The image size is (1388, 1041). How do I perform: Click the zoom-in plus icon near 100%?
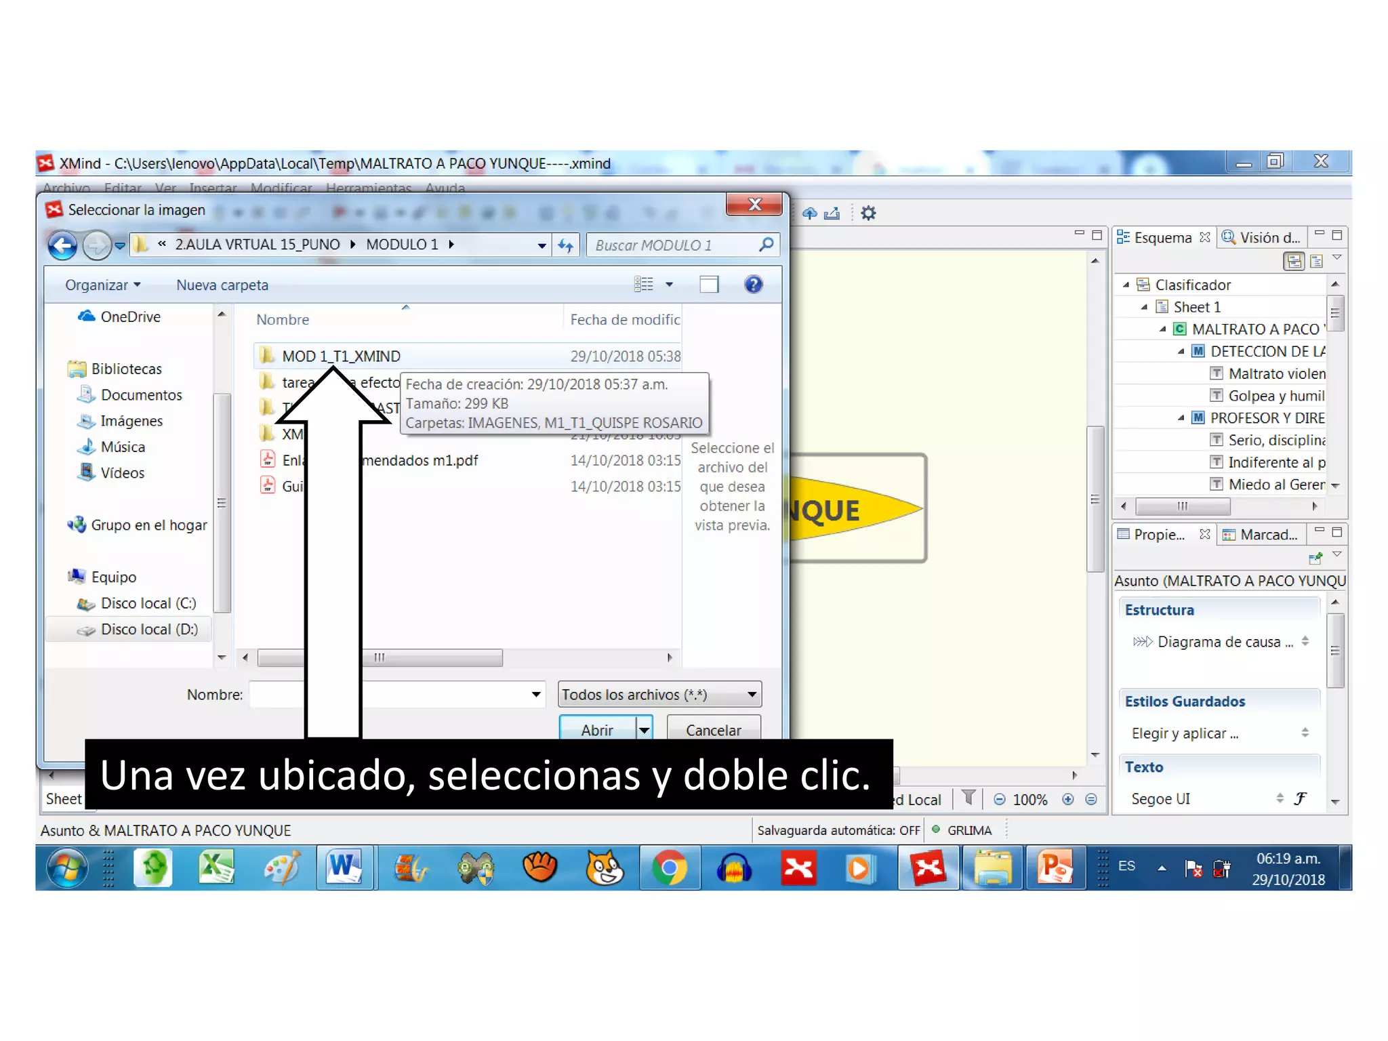click(x=1068, y=800)
